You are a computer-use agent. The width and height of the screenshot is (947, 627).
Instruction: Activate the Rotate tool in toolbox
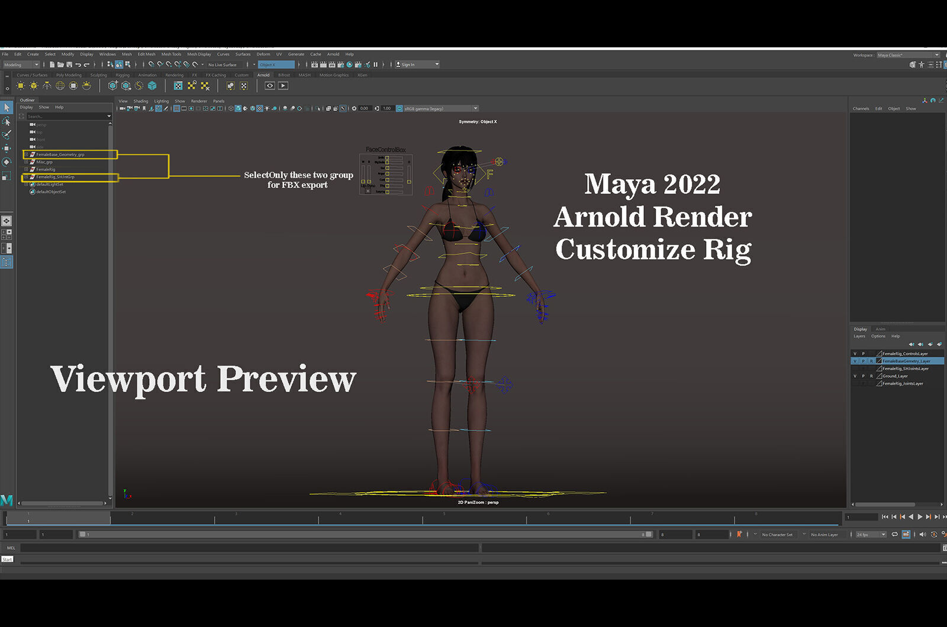click(x=7, y=162)
